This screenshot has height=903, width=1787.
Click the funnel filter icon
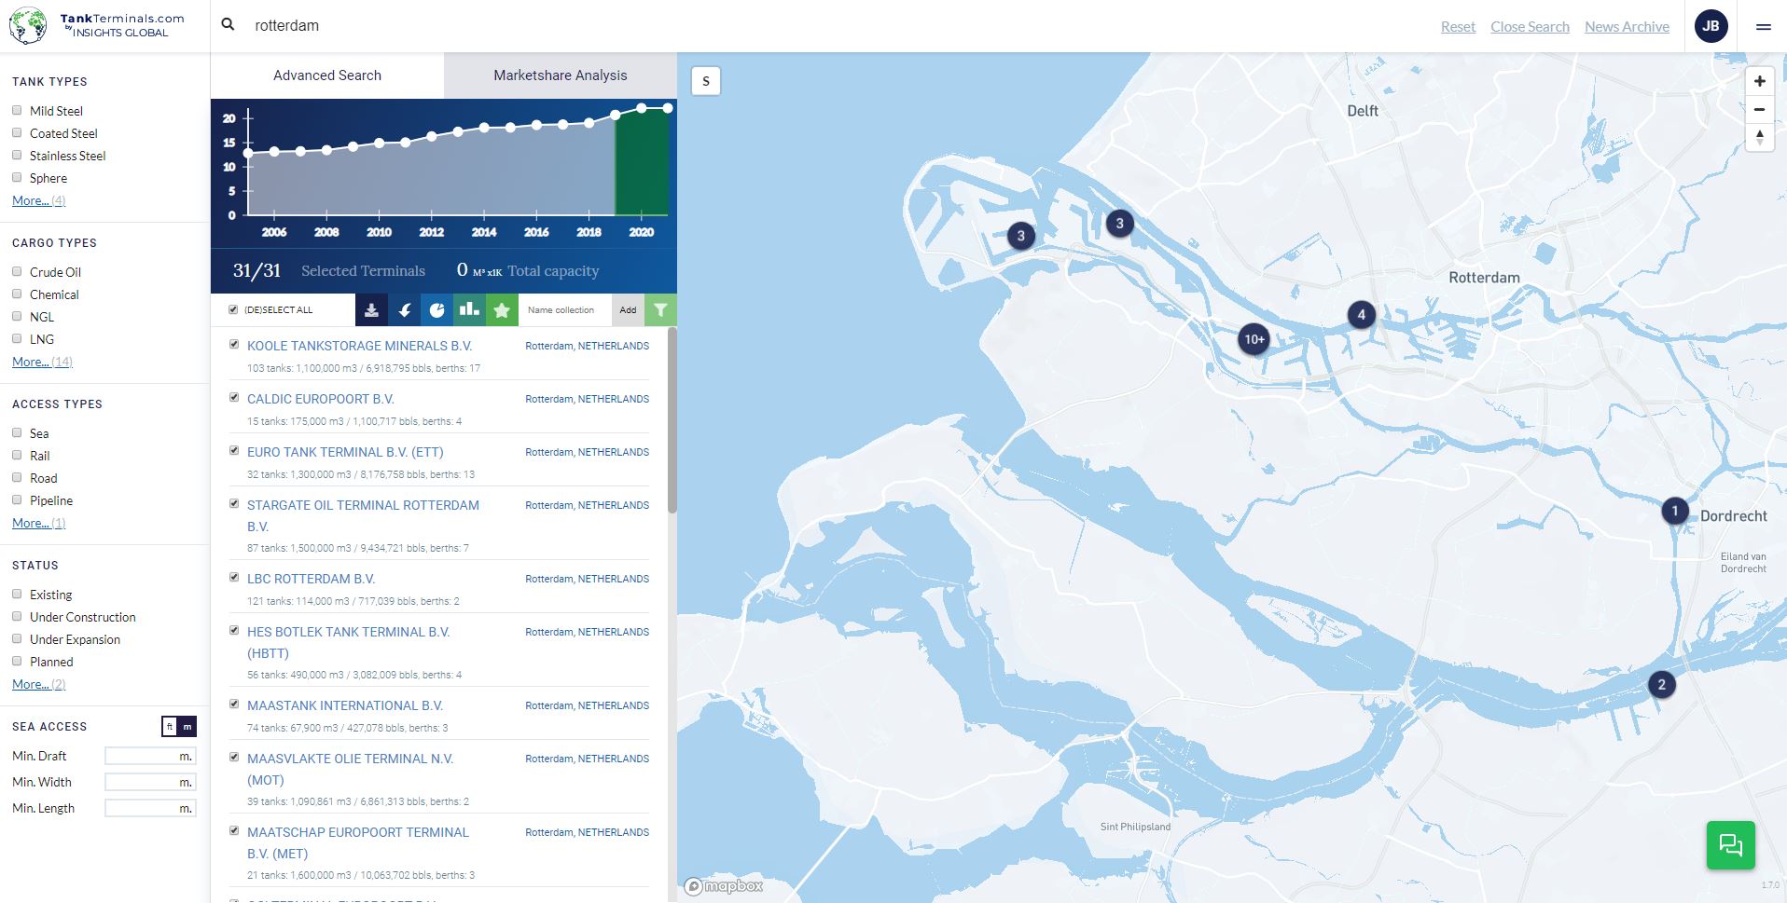pos(660,310)
